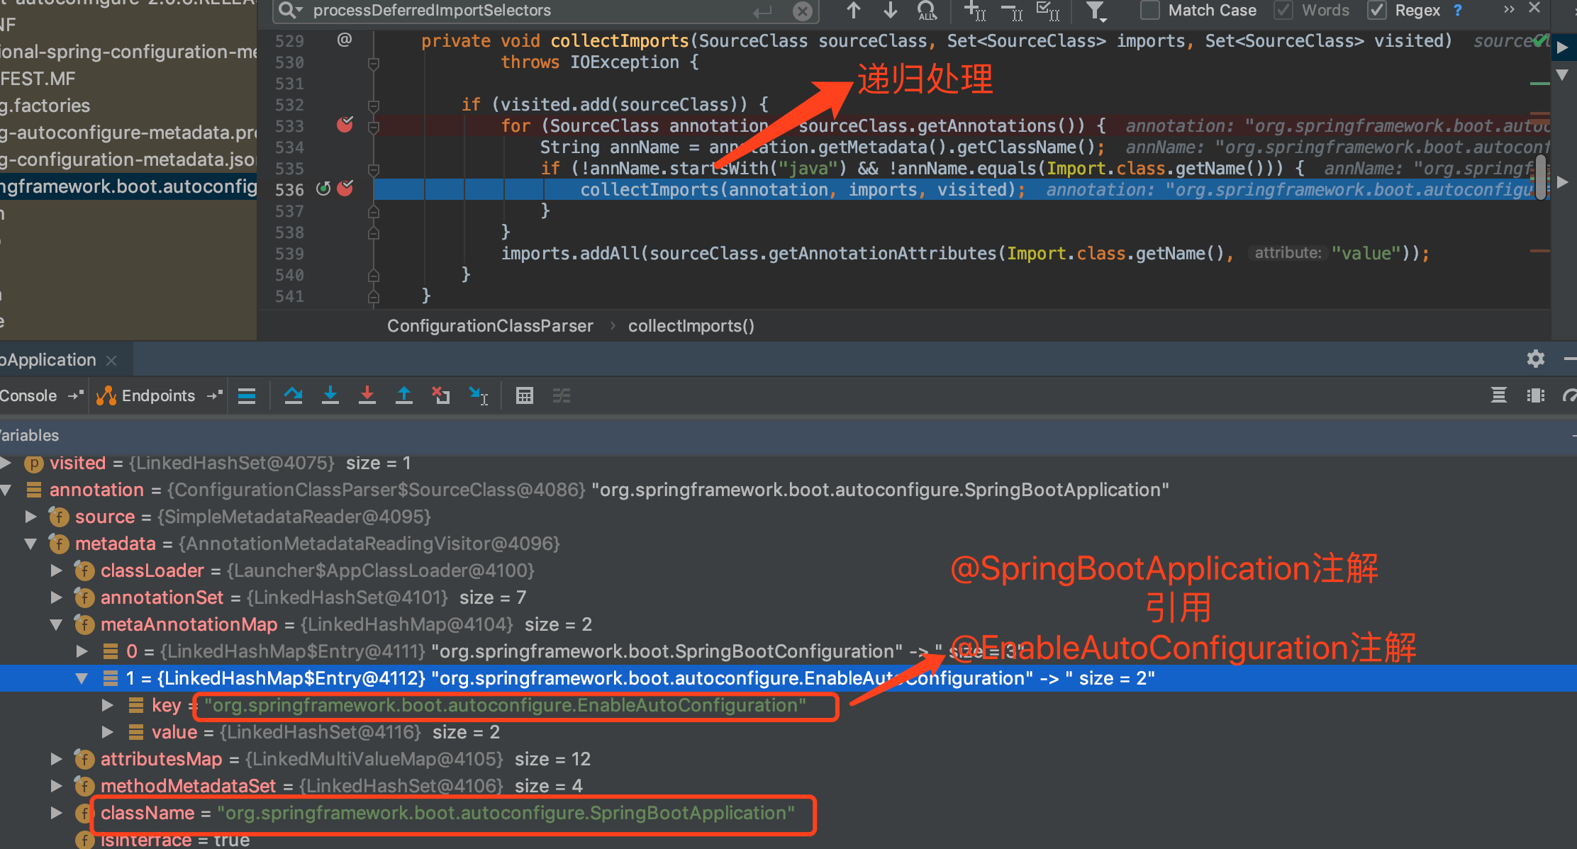This screenshot has width=1577, height=849.
Task: Expand the annotationSet field node
Action: point(57,597)
